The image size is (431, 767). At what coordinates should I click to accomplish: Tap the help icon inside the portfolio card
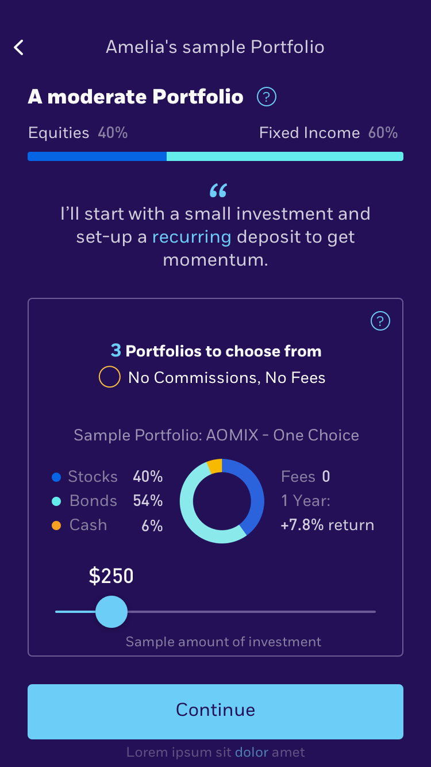(x=380, y=321)
